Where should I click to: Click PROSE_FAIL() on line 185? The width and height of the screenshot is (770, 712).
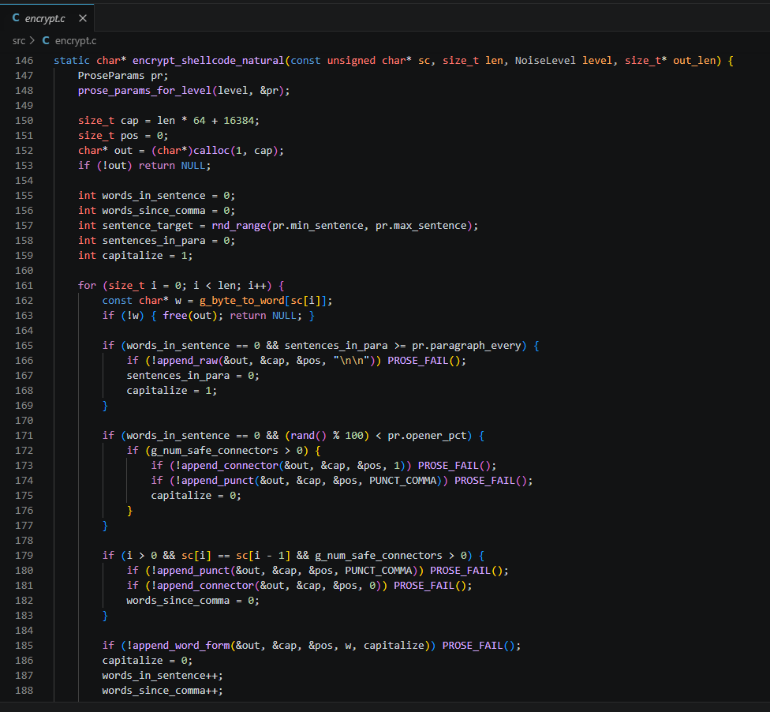478,645
